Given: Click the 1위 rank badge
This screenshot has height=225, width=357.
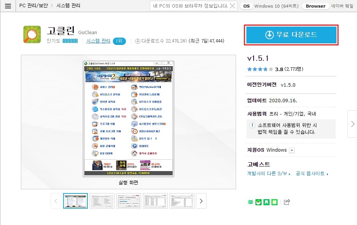Looking at the screenshot, I should [119, 41].
